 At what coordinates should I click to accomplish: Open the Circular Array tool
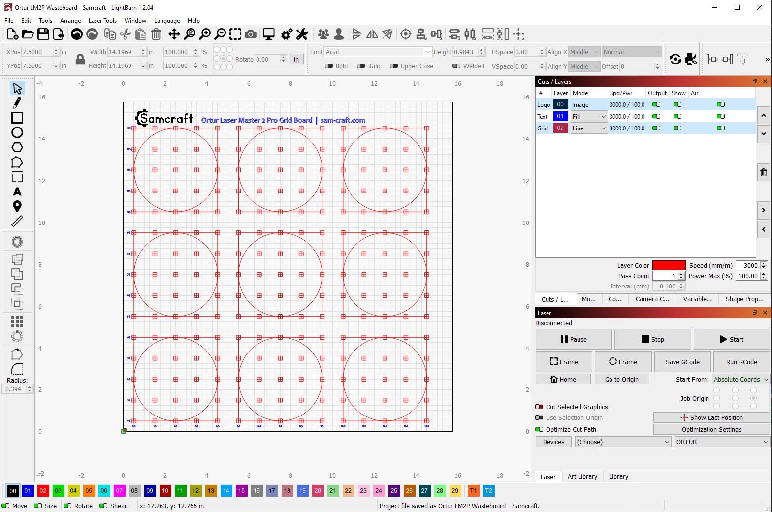[17, 336]
